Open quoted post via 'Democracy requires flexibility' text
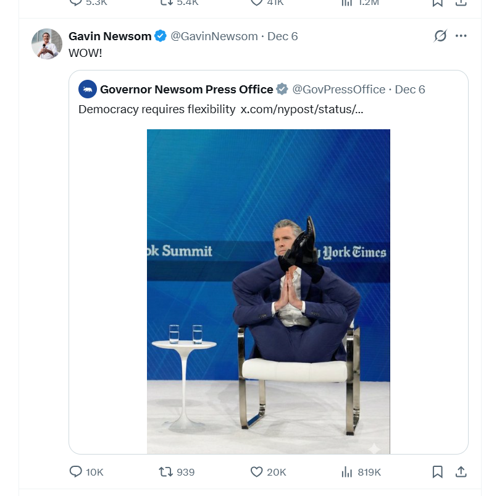The image size is (502, 496). pyautogui.click(x=157, y=109)
